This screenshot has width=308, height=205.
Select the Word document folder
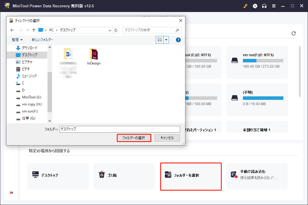point(68,63)
